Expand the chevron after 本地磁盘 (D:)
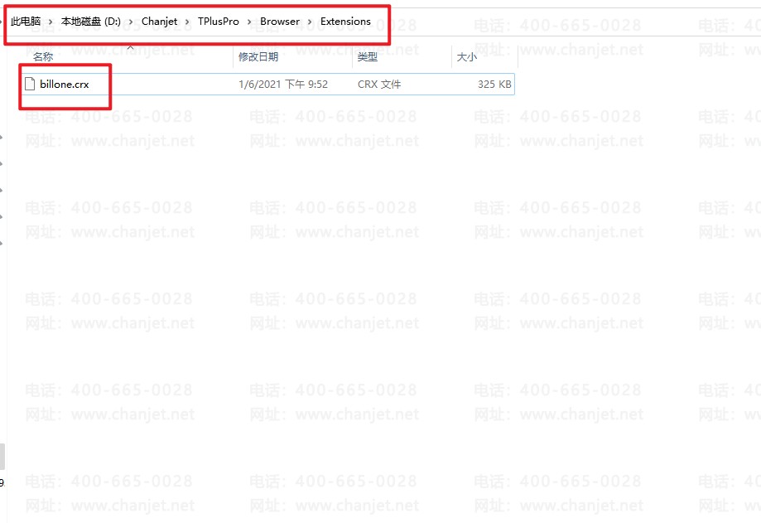The image size is (761, 523). [132, 22]
